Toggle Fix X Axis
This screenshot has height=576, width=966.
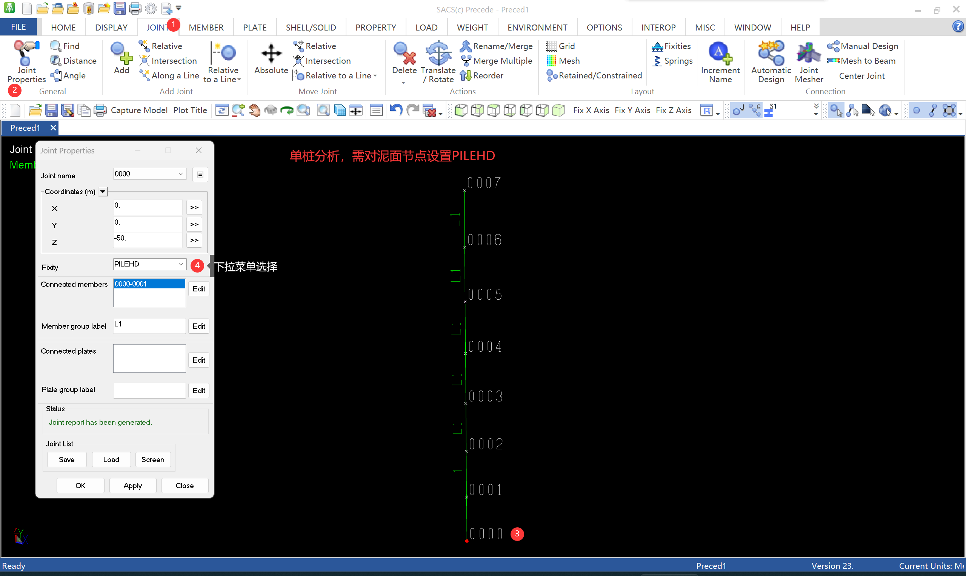coord(591,110)
